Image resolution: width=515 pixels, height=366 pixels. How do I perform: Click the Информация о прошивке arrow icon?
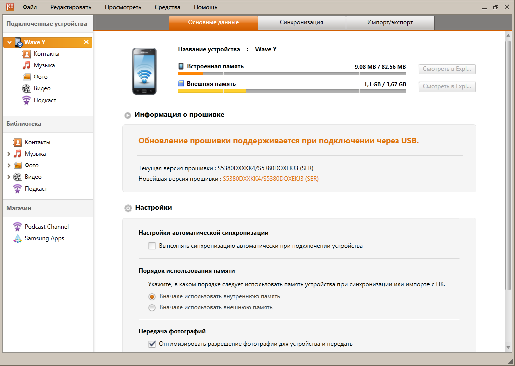(128, 115)
